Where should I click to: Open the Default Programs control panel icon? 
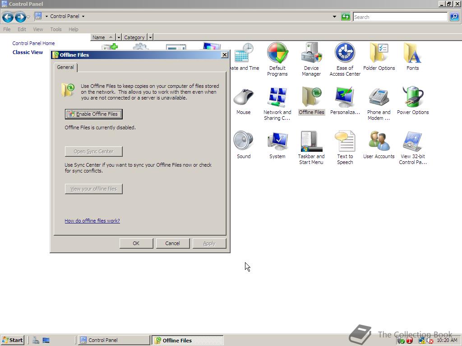coord(277,59)
